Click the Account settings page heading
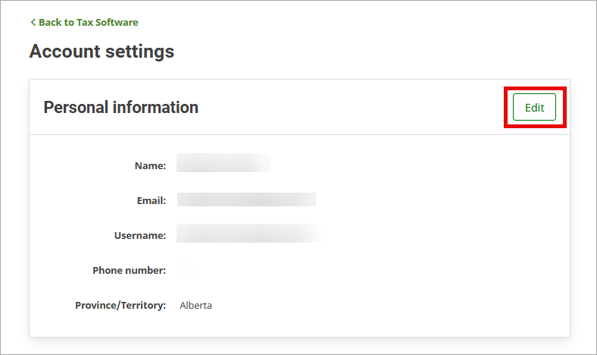Screen dimensions: 597x355 pos(102,52)
